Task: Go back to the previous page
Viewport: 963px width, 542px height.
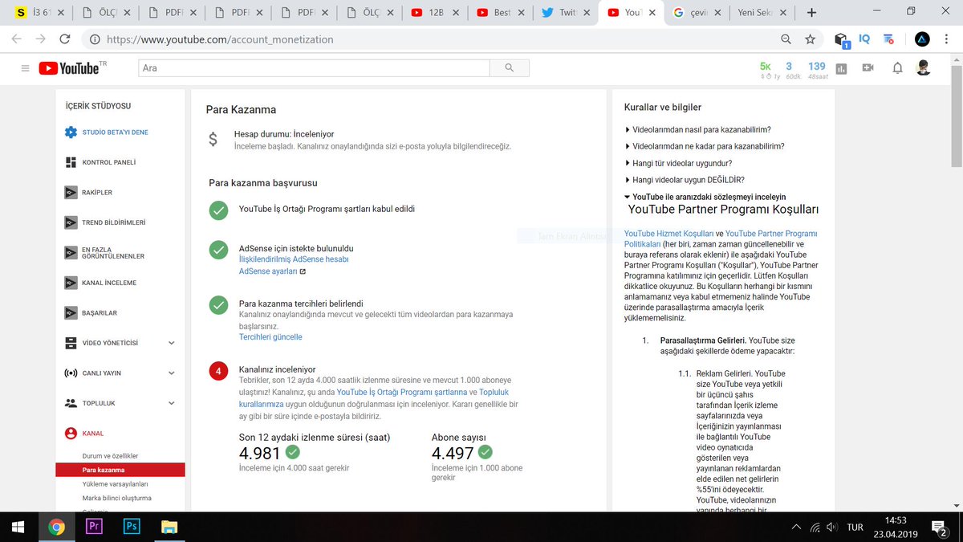Action: pos(16,39)
